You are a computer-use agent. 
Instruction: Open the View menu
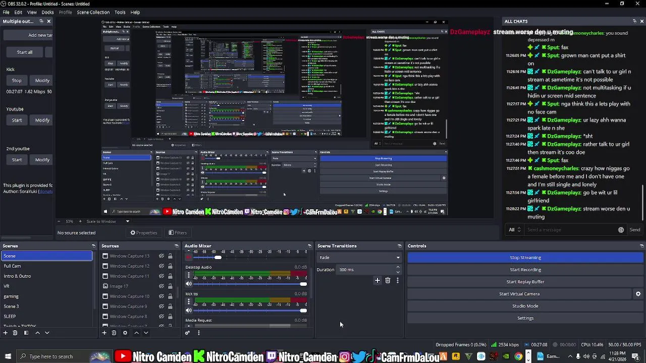pos(32,12)
